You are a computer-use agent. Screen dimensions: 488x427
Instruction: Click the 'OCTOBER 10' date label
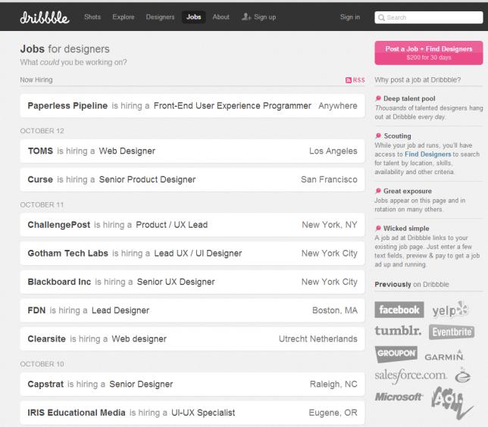point(42,364)
